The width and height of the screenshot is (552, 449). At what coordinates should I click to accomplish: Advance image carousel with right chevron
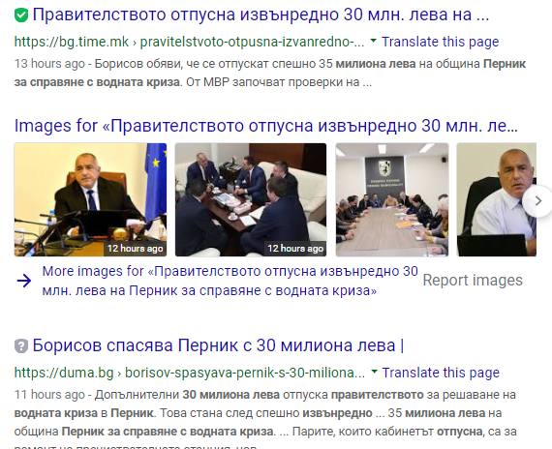(537, 201)
